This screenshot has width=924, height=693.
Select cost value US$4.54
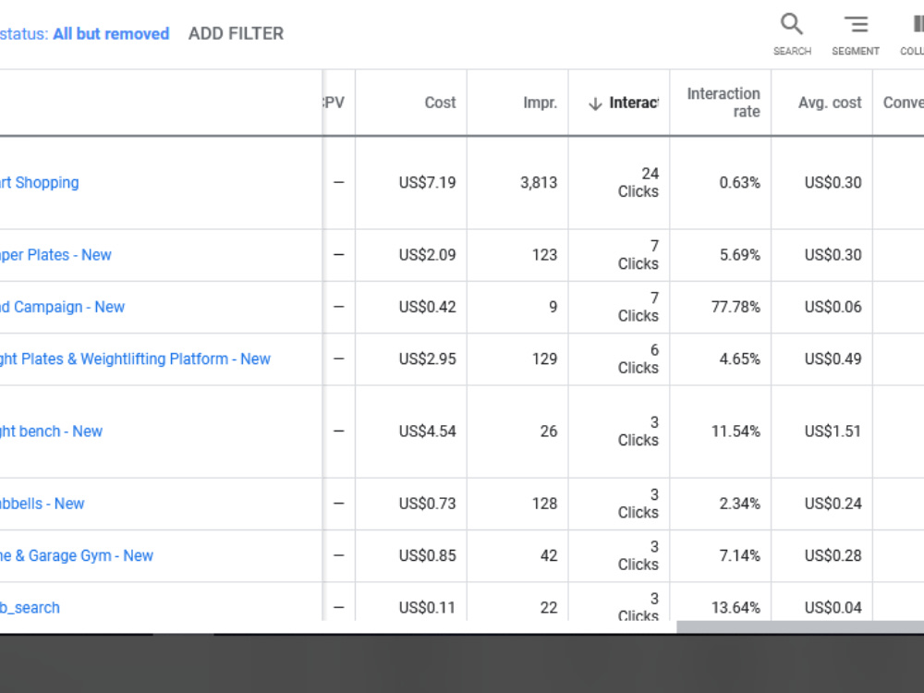click(427, 432)
